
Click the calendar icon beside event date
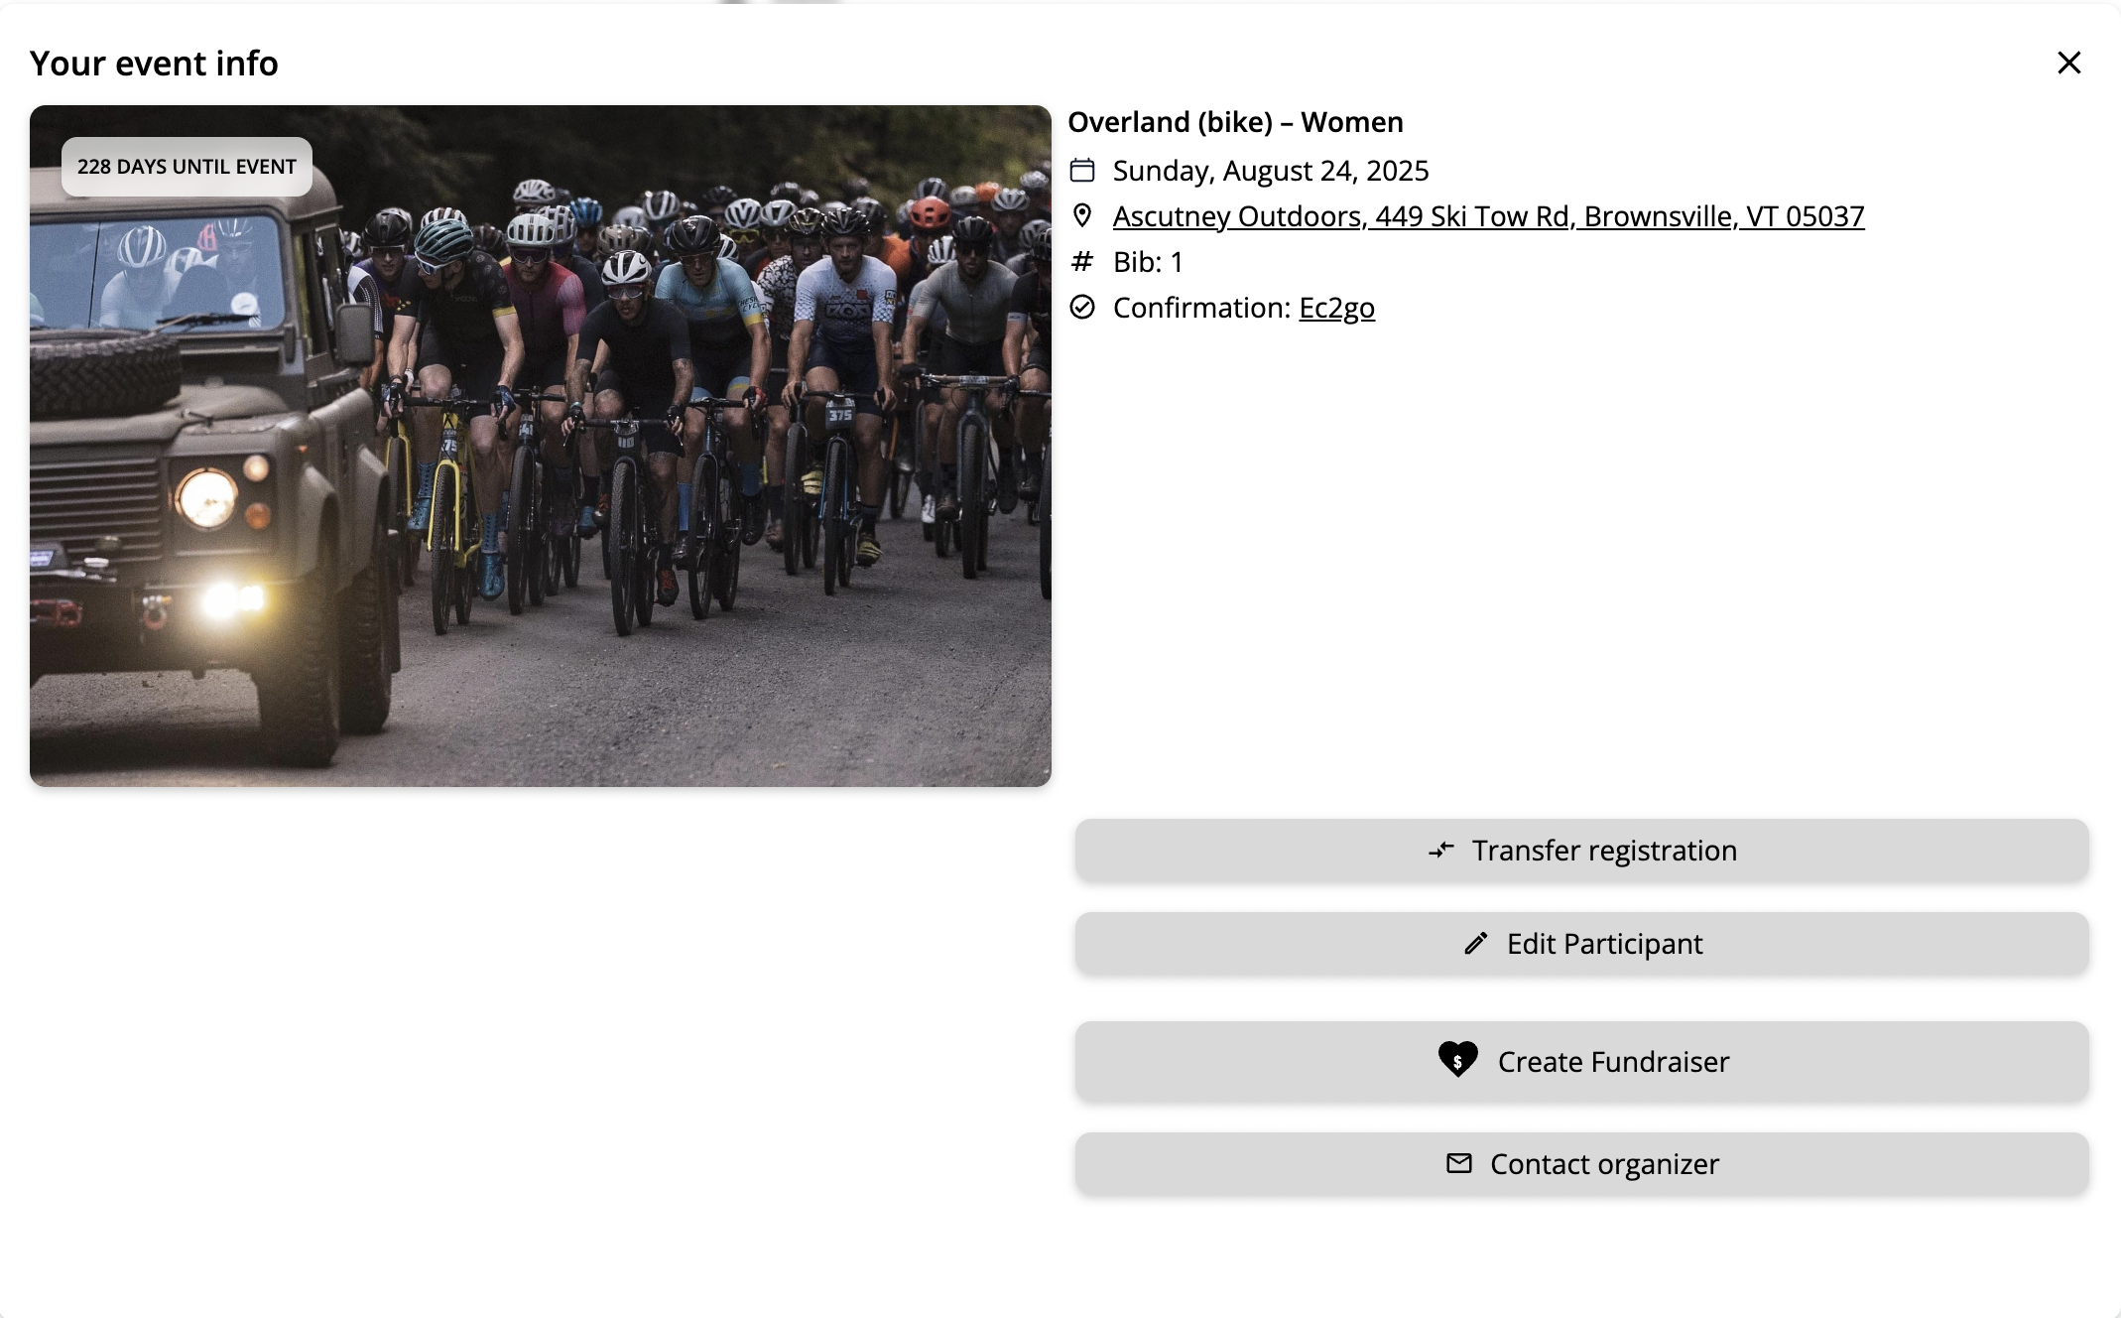pyautogui.click(x=1082, y=171)
